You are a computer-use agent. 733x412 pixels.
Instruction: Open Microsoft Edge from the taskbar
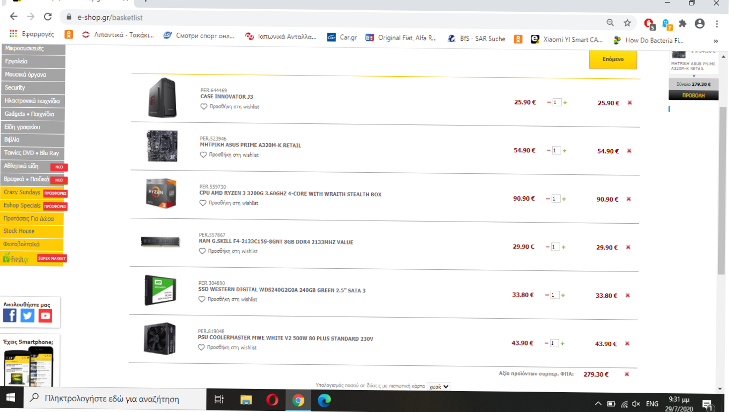coord(324,400)
